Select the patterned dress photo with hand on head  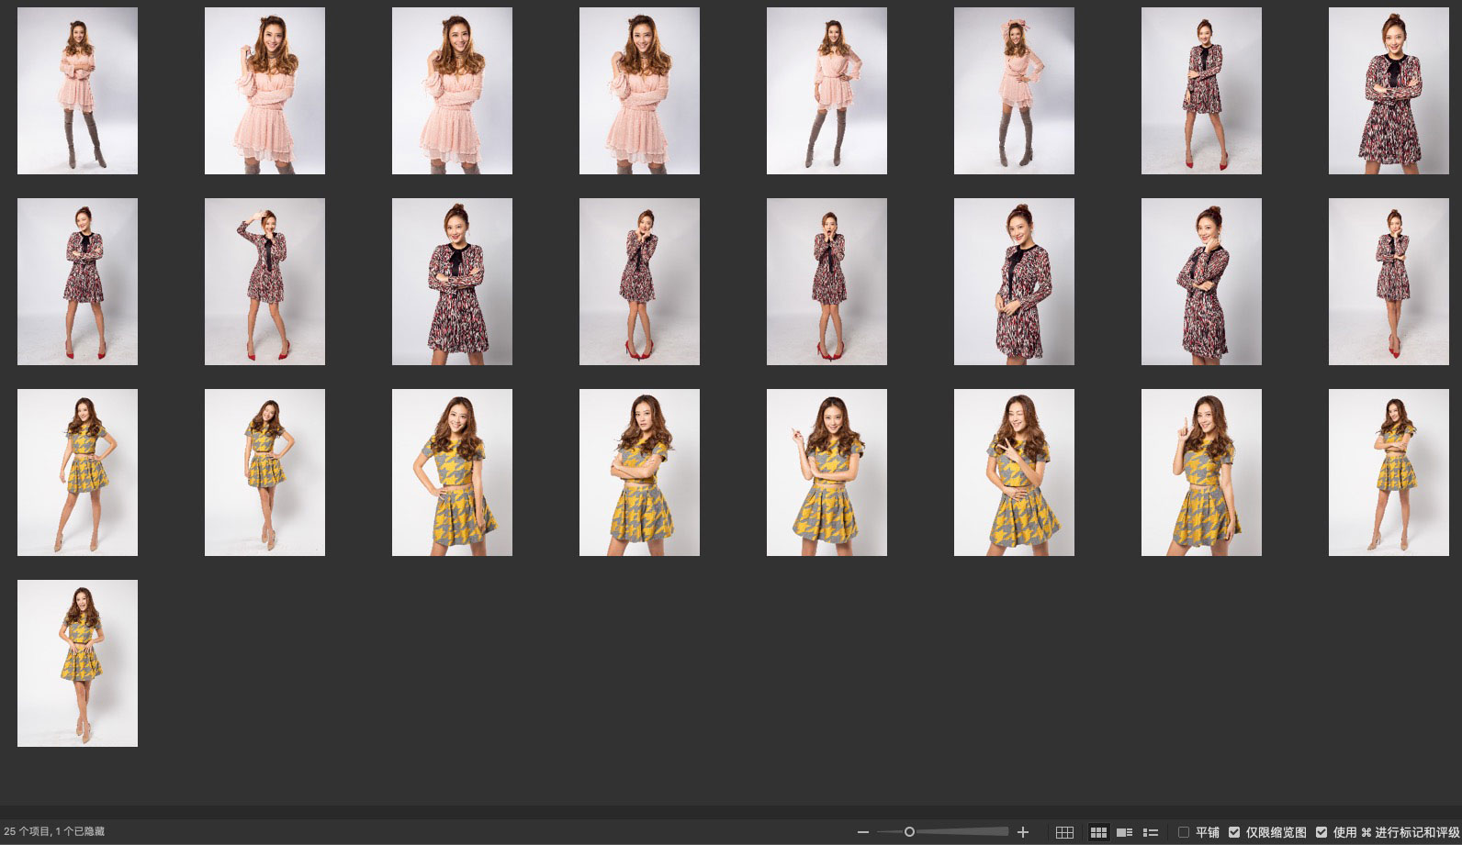point(264,282)
